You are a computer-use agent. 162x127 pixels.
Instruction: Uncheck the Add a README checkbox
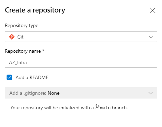[x=9, y=77]
